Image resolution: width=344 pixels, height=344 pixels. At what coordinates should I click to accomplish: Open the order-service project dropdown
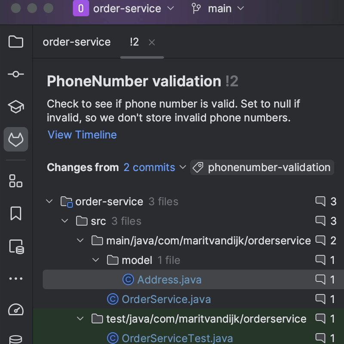coord(124,9)
